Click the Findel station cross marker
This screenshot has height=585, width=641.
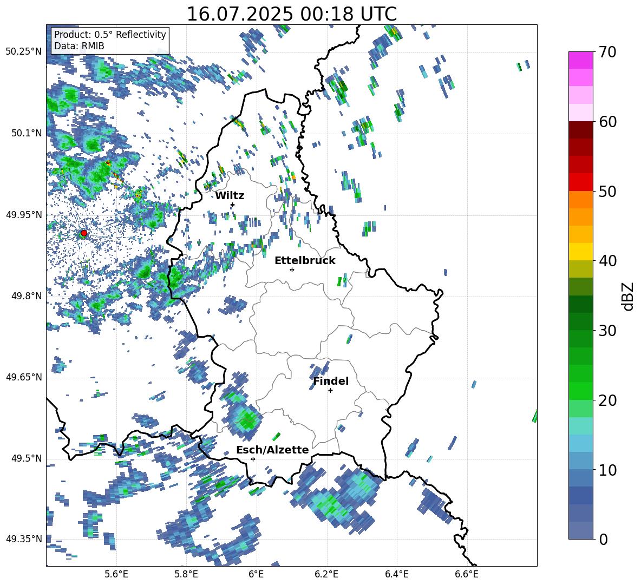click(x=330, y=391)
